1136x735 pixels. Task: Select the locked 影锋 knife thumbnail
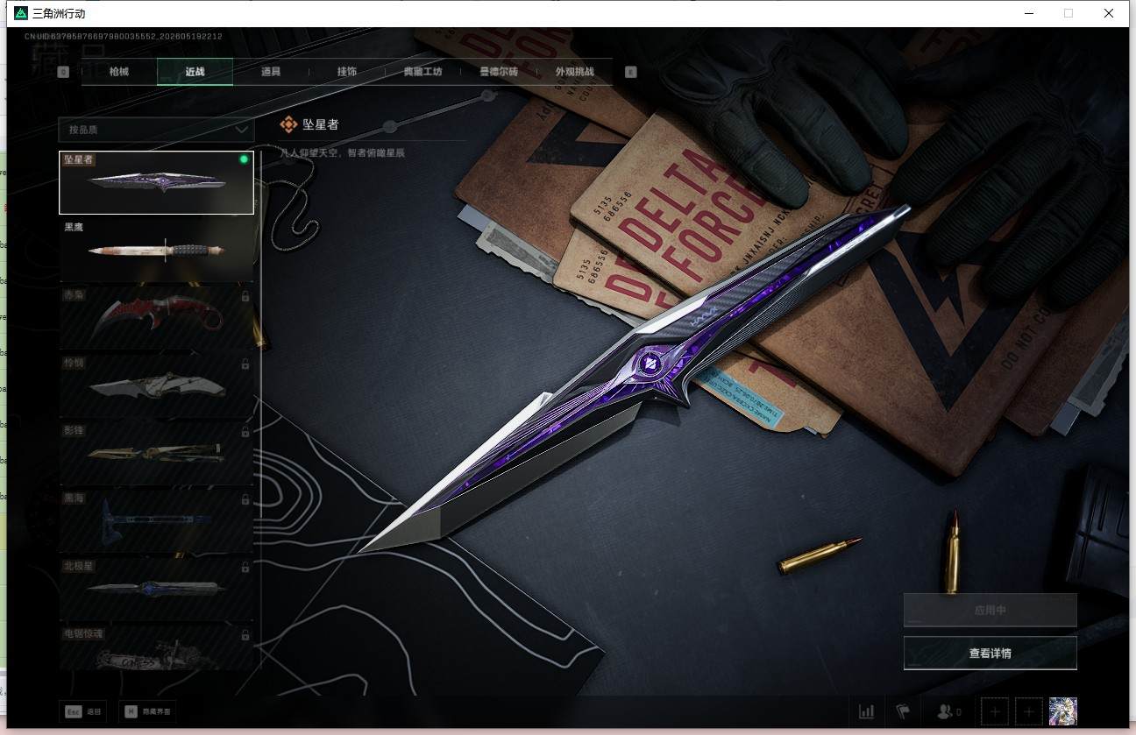pos(156,452)
